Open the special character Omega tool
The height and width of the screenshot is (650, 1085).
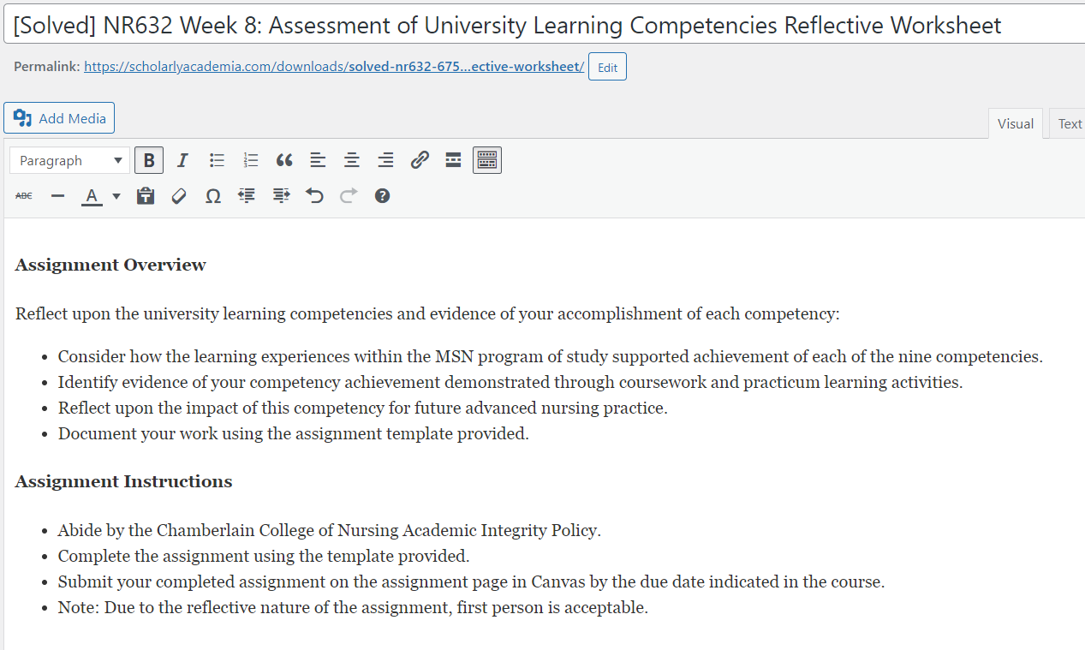tap(213, 196)
